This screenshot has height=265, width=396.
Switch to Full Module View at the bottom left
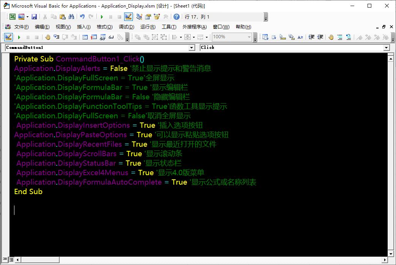pyautogui.click(x=11, y=259)
